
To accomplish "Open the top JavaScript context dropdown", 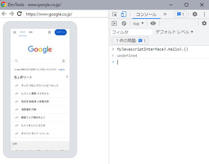I will (138, 24).
